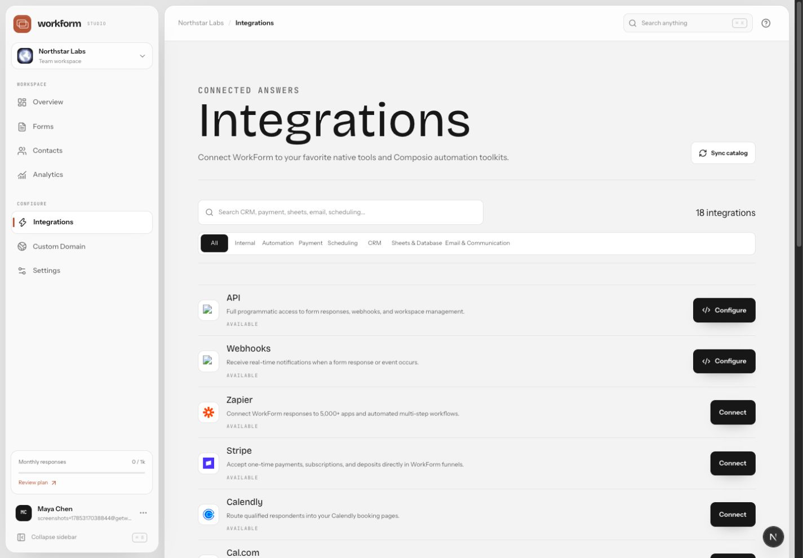Screen dimensions: 803x558
Task: Expand the Northstar Labs workspace switcher chevron
Action: pos(142,56)
